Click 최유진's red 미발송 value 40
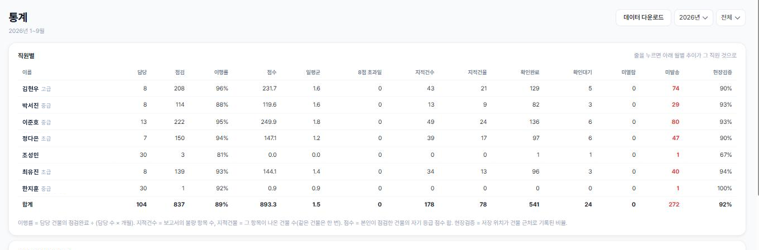The image size is (759, 250). coord(675,172)
